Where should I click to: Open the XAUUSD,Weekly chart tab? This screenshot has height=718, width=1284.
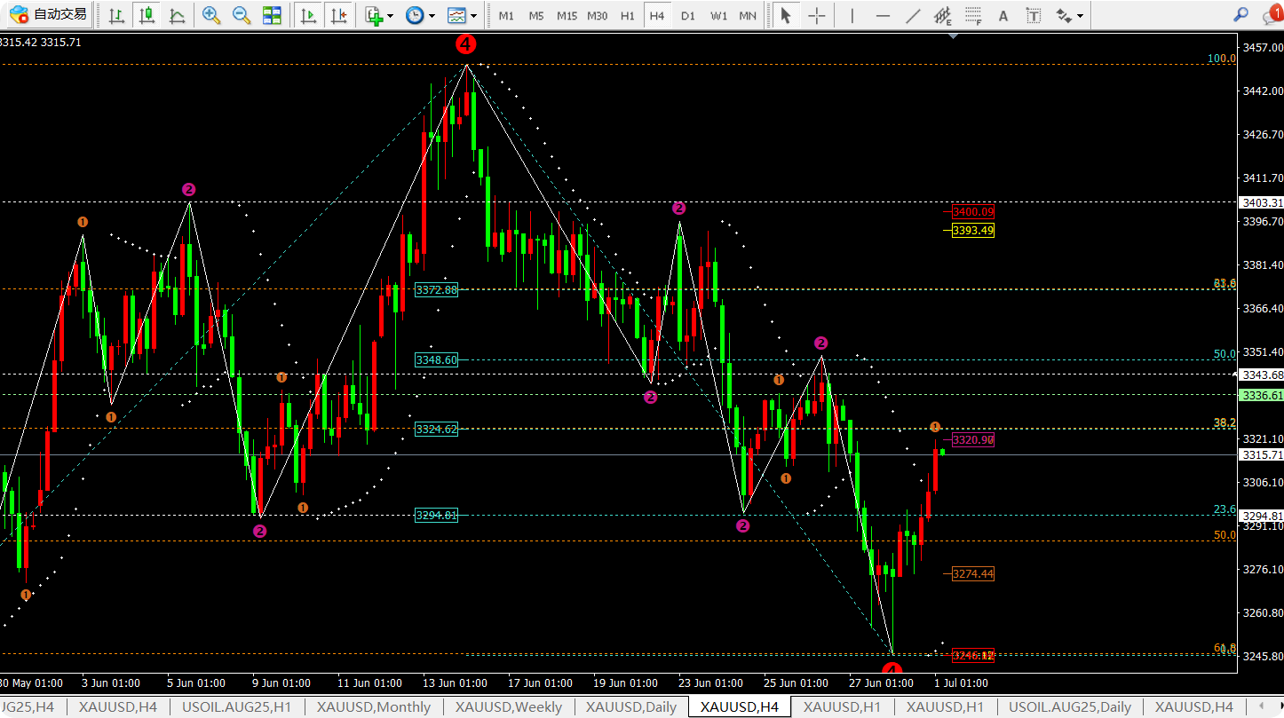pos(509,707)
